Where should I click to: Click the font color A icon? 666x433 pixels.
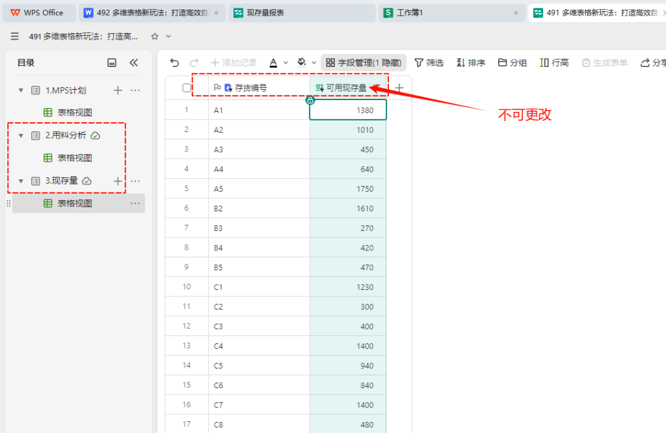[x=274, y=63]
